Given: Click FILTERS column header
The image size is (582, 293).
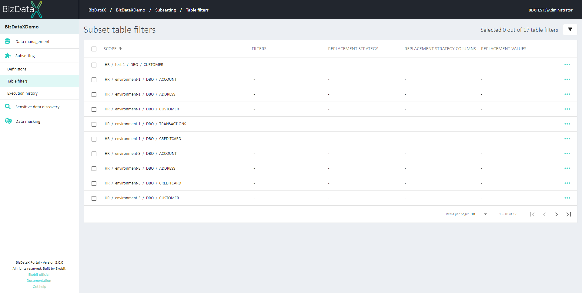Looking at the screenshot, I should tap(259, 49).
